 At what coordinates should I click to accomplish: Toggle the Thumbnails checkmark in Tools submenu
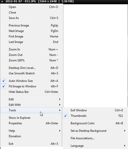click(x=65, y=116)
